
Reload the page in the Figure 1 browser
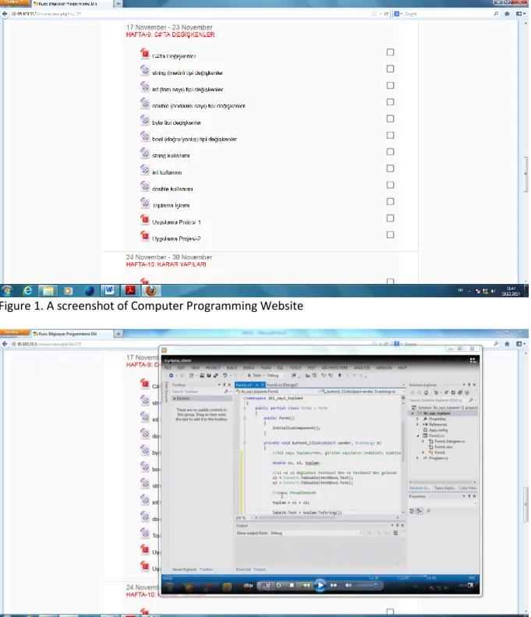(386, 14)
